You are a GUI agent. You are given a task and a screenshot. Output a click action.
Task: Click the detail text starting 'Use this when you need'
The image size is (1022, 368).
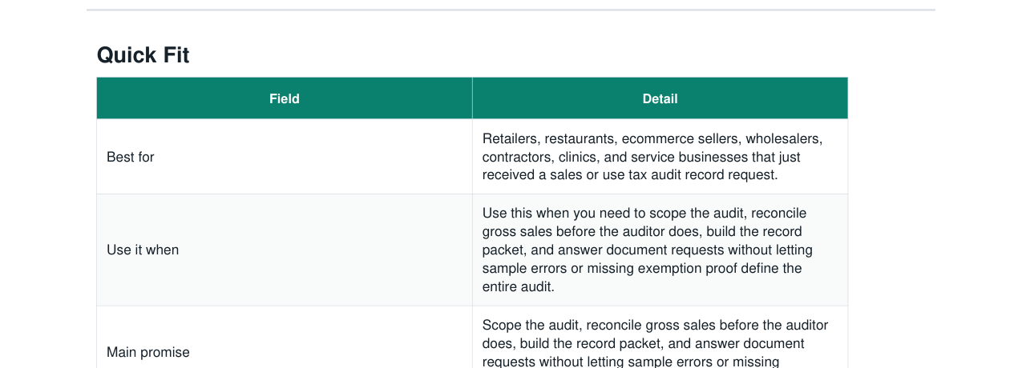point(648,250)
